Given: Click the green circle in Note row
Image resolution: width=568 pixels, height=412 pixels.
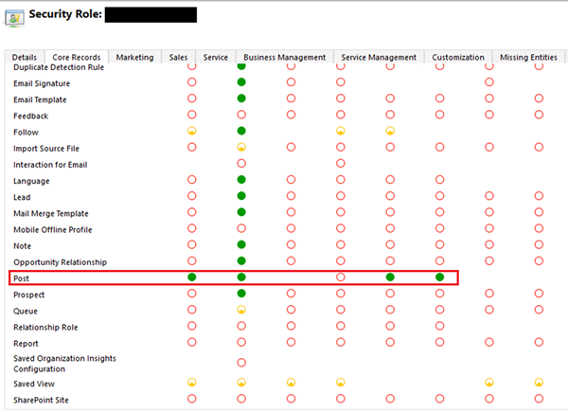Looking at the screenshot, I should (x=241, y=244).
